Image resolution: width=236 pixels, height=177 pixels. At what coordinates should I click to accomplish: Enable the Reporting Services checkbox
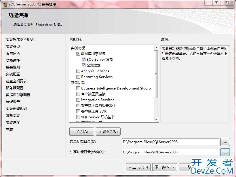[x=78, y=77]
